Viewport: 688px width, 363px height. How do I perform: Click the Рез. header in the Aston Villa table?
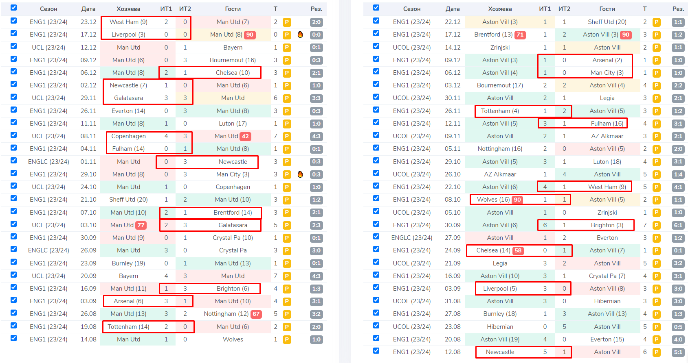tap(678, 9)
